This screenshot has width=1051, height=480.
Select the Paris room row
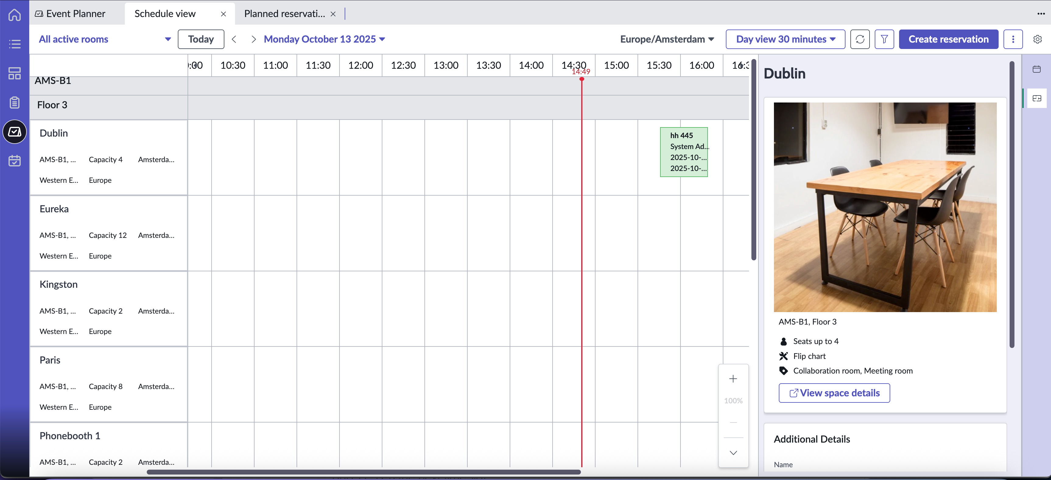(108, 384)
